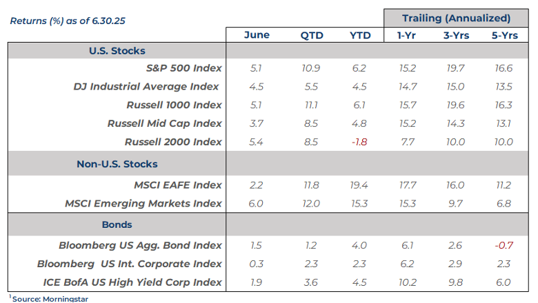Screen dimensions: 538x303
Task: Click the June column header
Action: pyautogui.click(x=257, y=35)
